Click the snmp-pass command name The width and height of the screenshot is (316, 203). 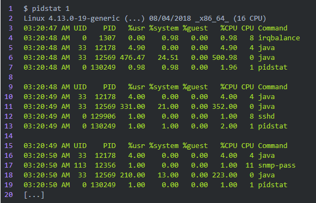(x=277, y=165)
